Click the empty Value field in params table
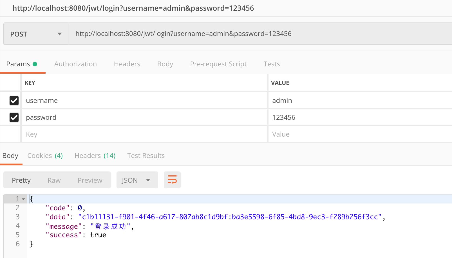The height and width of the screenshot is (258, 452). coord(338,134)
